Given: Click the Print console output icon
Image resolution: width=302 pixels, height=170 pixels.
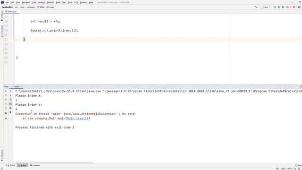Looking at the screenshot, I should pyautogui.click(x=10, y=108).
